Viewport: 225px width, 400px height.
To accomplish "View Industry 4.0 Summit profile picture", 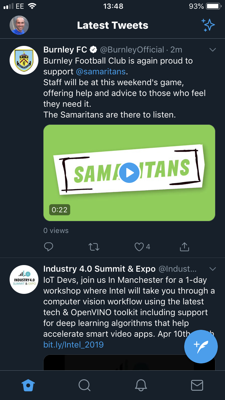I will (x=24, y=279).
